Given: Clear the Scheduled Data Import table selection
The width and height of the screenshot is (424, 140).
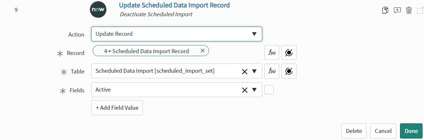Looking at the screenshot, I should (x=245, y=71).
